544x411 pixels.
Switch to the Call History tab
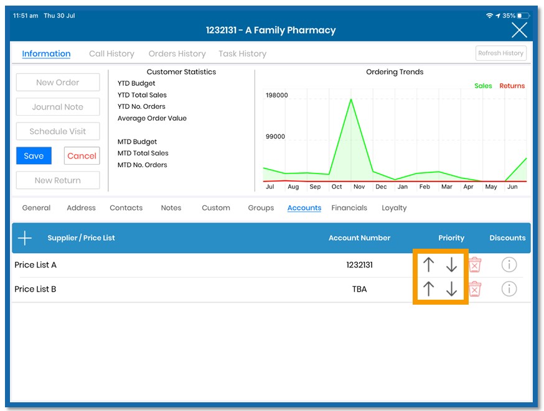coord(111,53)
